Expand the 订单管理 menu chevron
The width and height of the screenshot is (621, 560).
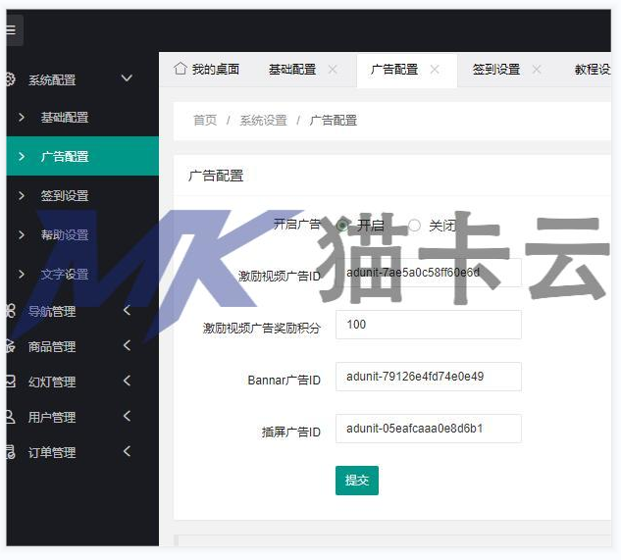pyautogui.click(x=127, y=451)
